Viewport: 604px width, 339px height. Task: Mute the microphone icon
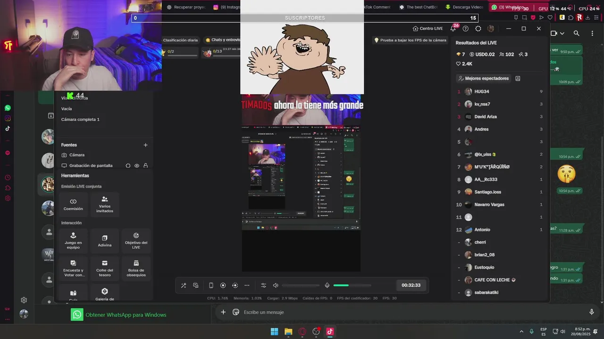pyautogui.click(x=327, y=285)
